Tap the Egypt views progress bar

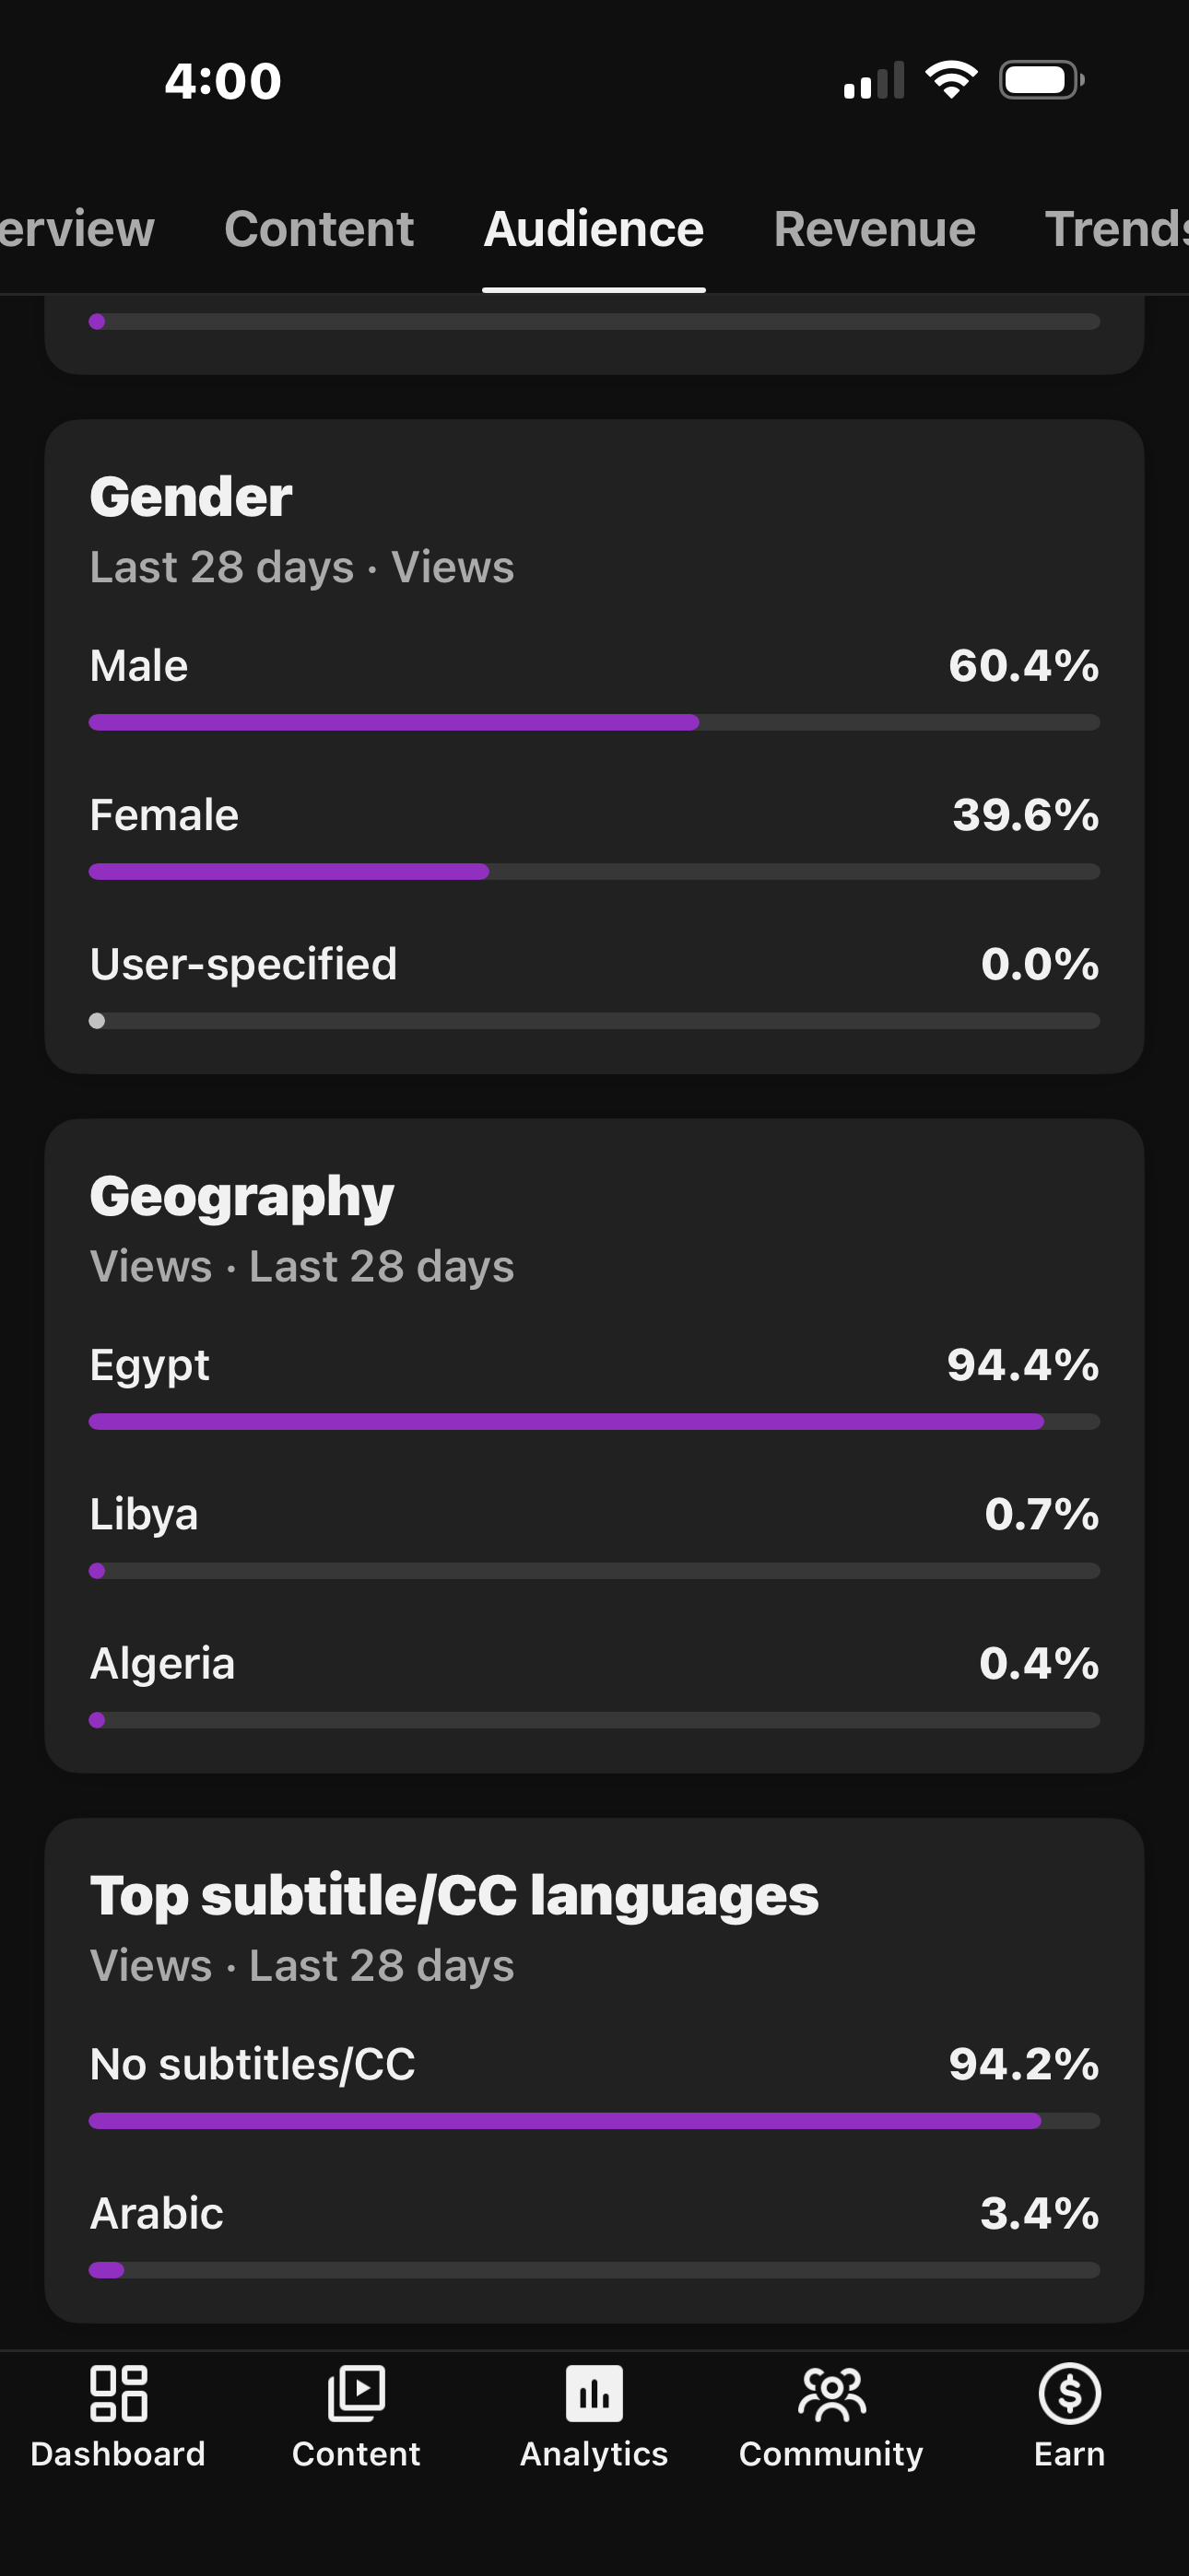tap(594, 1421)
